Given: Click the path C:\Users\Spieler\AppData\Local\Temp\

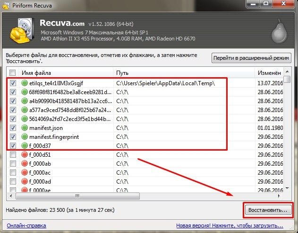Looking at the screenshot, I should [x=166, y=83].
